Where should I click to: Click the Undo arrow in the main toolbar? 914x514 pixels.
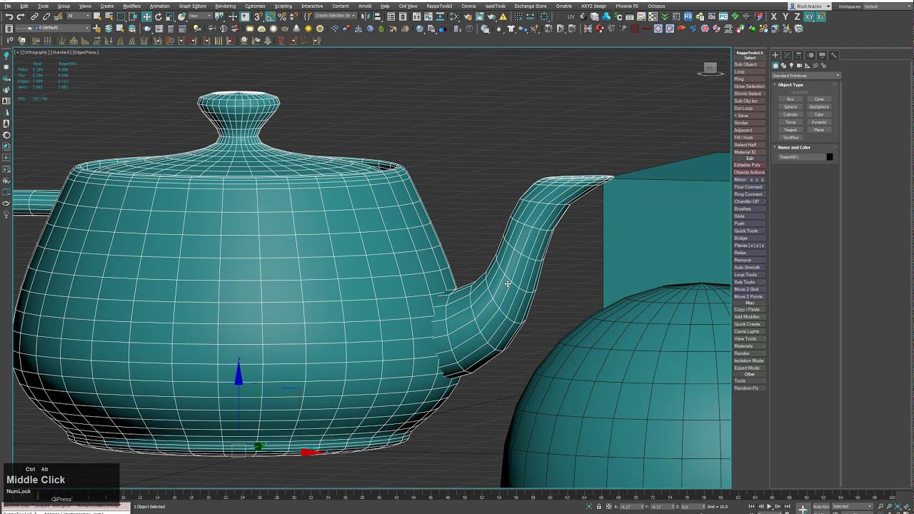[x=9, y=16]
